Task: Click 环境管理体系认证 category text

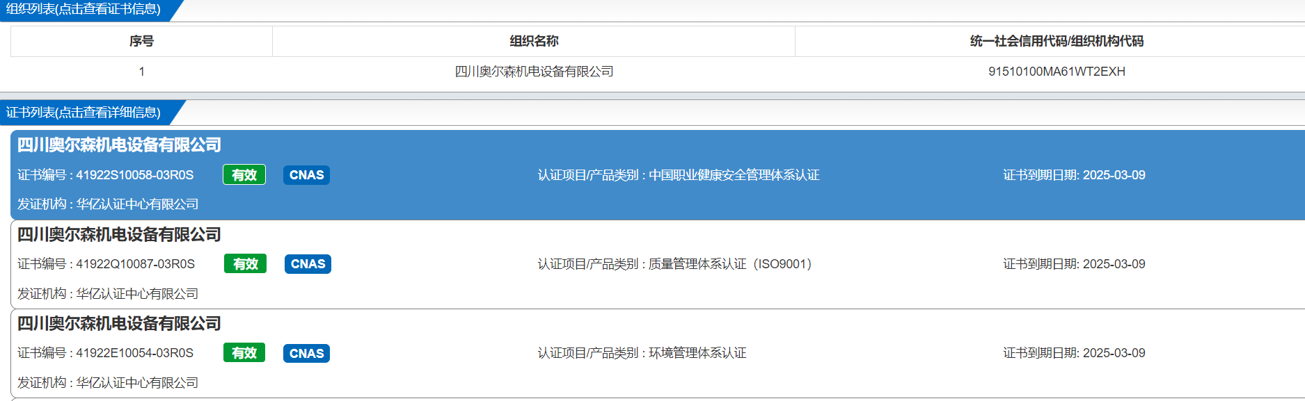Action: point(697,353)
